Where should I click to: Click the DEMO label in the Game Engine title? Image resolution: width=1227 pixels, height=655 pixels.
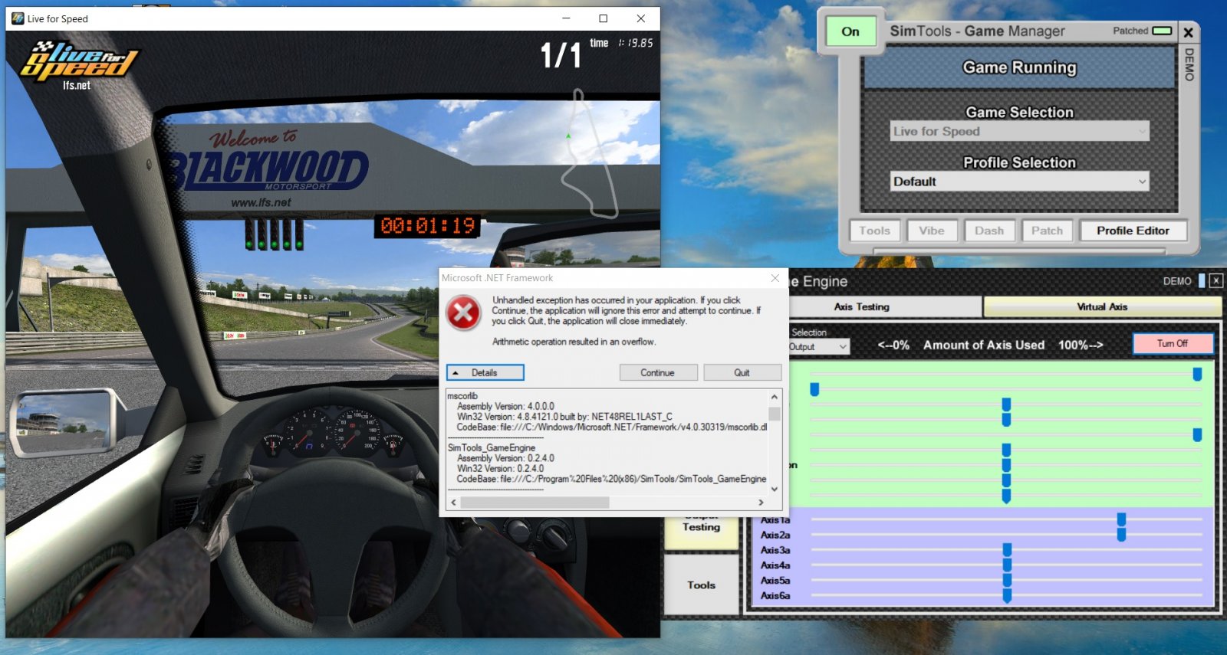point(1177,281)
